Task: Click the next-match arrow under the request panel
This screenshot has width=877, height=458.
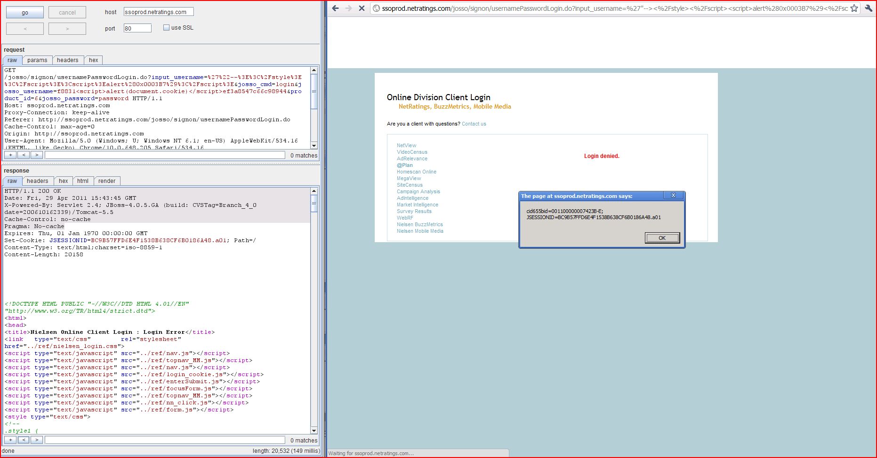Action: tap(36, 154)
